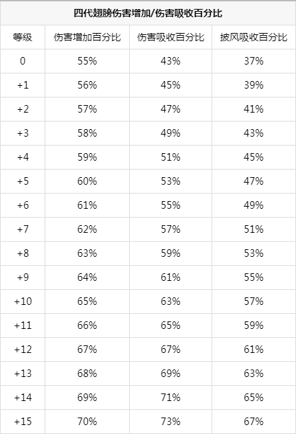The image size is (296, 434).
Task: Select the 伤害增加百分比 column header
Action: coord(87,37)
